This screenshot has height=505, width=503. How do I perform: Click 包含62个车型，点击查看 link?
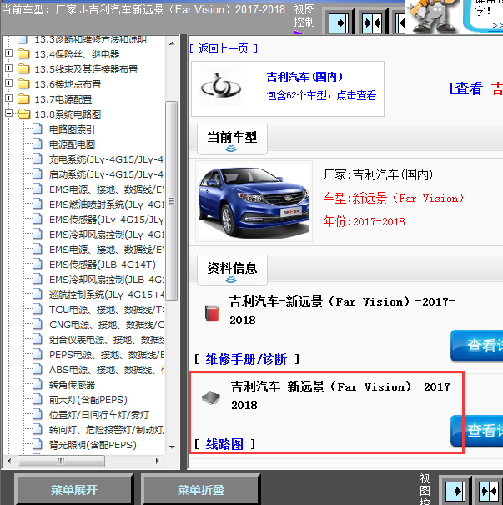coord(321,95)
